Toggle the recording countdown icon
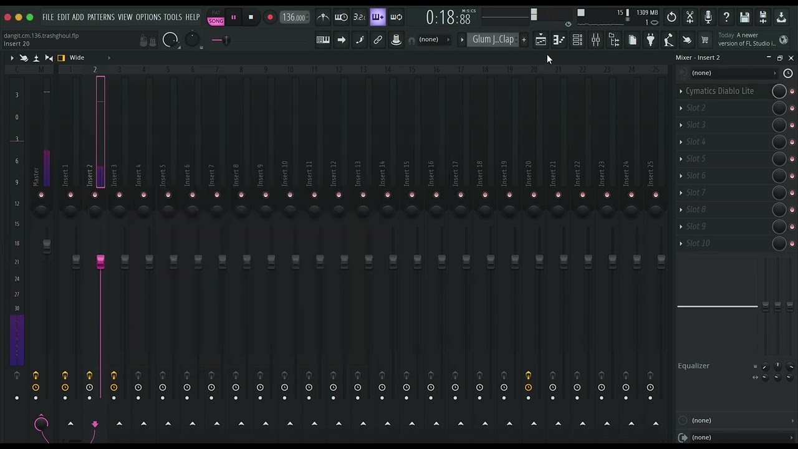This screenshot has height=449, width=798. click(x=359, y=17)
